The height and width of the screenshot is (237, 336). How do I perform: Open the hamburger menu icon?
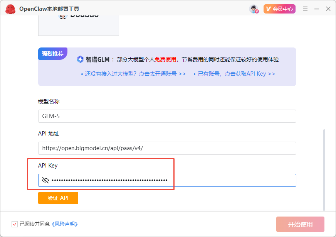[305, 8]
